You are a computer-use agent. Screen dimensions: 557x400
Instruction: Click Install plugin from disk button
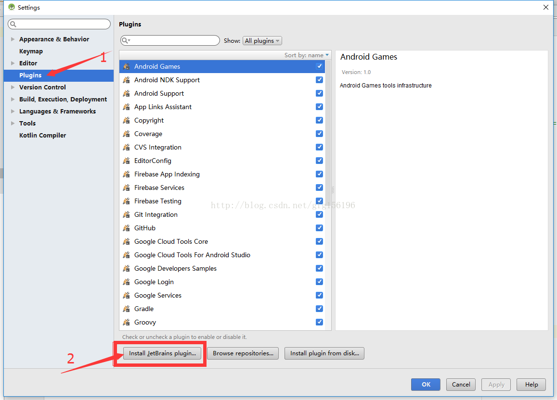click(x=324, y=353)
